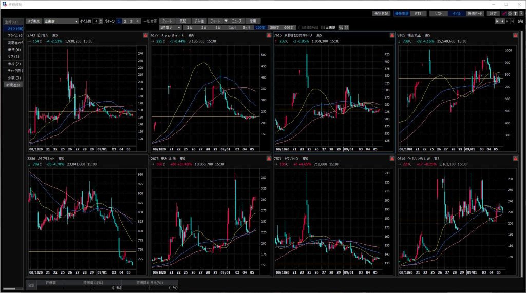Go to the last page with pager icon
The height and width of the screenshot is (293, 526).
tap(513, 21)
